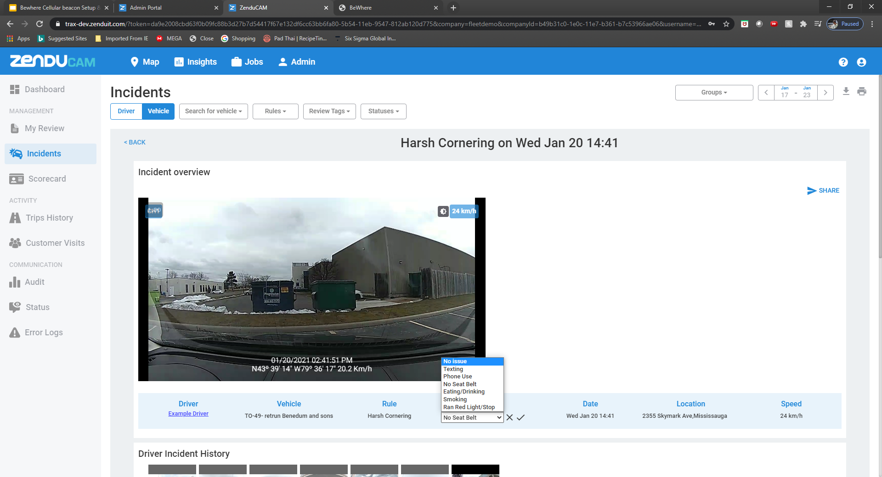Reload the browser page
The height and width of the screenshot is (477, 882).
pos(40,24)
